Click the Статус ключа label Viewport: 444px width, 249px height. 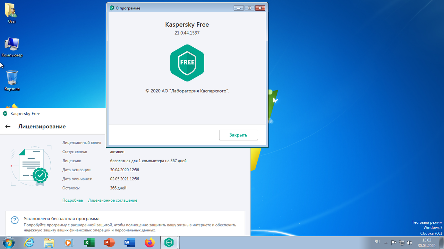point(75,152)
